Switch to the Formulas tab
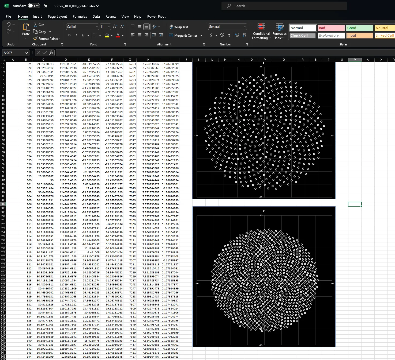This screenshot has width=395, height=360. pos(80,16)
